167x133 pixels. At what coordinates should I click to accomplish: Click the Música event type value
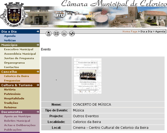point(78,110)
